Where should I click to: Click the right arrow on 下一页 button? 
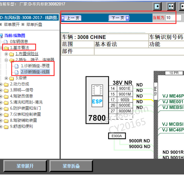pyautogui.click(x=127, y=18)
